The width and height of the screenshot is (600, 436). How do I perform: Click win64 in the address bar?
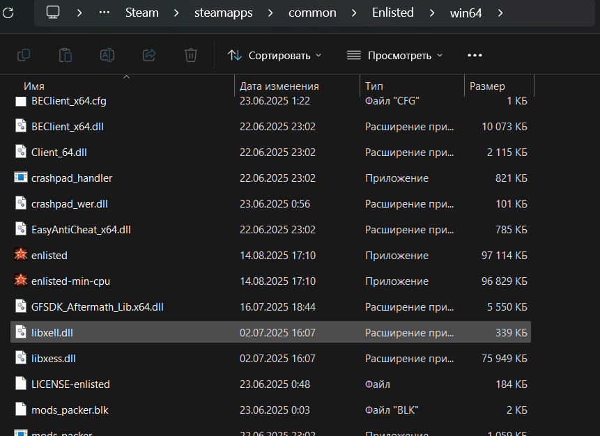pyautogui.click(x=466, y=13)
